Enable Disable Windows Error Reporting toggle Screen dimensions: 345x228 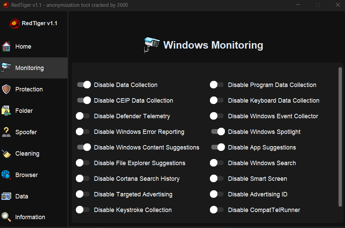[x=83, y=131]
